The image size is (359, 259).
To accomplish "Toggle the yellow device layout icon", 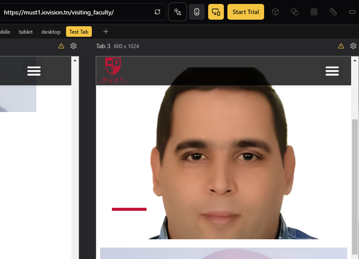I will point(216,12).
